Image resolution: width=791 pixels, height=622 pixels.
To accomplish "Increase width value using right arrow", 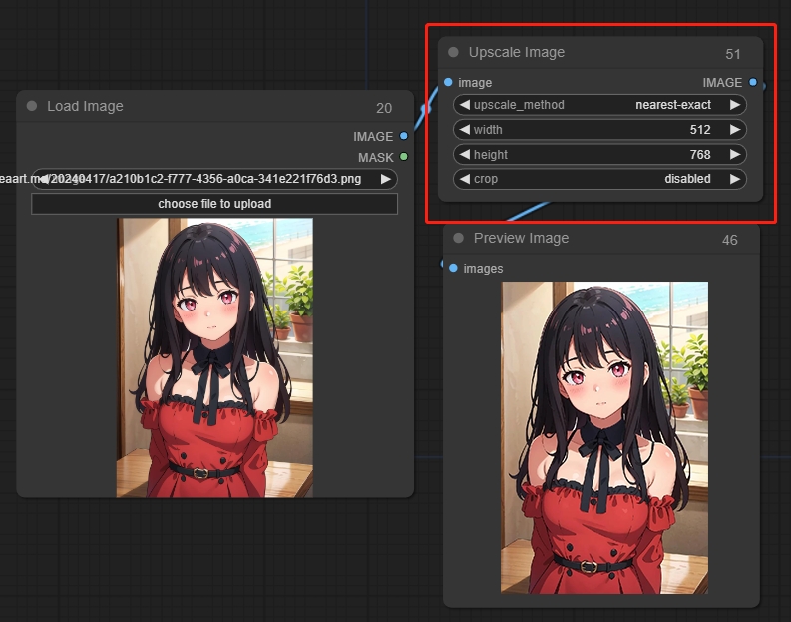I will [x=735, y=130].
